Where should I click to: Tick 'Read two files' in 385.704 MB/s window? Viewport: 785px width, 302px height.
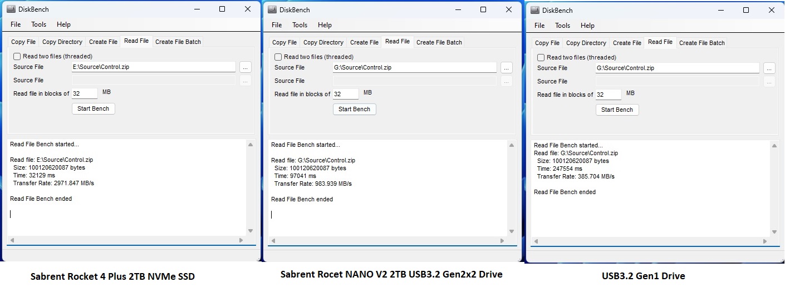[x=541, y=57]
